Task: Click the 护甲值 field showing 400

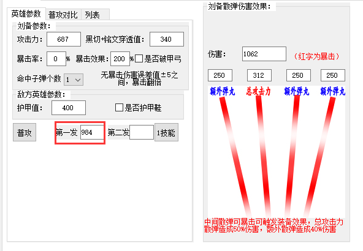Action: pos(69,108)
